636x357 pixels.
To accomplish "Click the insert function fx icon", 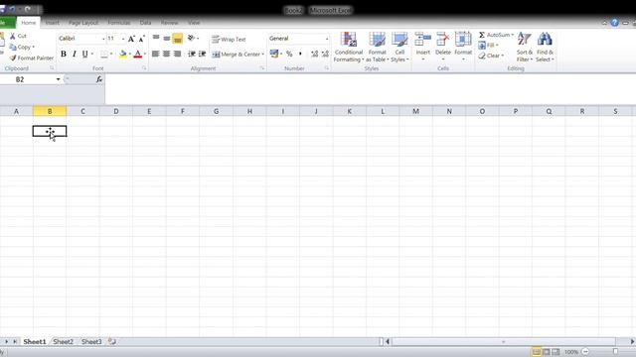I will [99, 79].
